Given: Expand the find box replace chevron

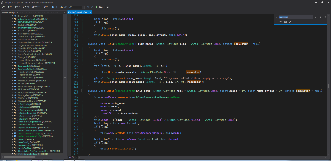Looking at the screenshot, I should pyautogui.click(x=276, y=17).
